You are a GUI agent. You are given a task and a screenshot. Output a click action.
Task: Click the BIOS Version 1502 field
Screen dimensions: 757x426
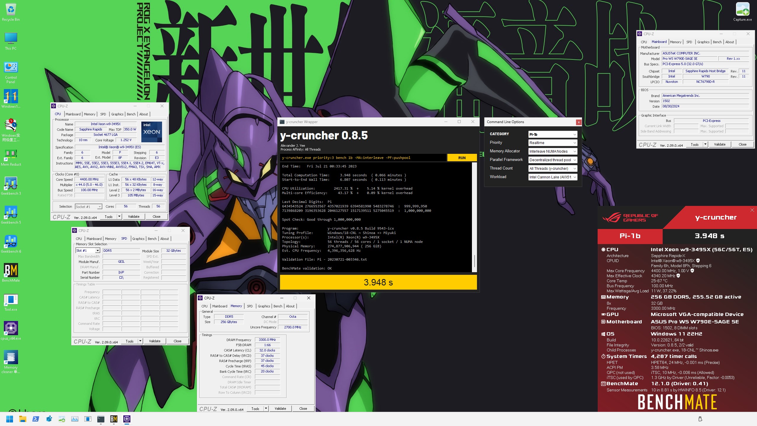[x=705, y=101]
